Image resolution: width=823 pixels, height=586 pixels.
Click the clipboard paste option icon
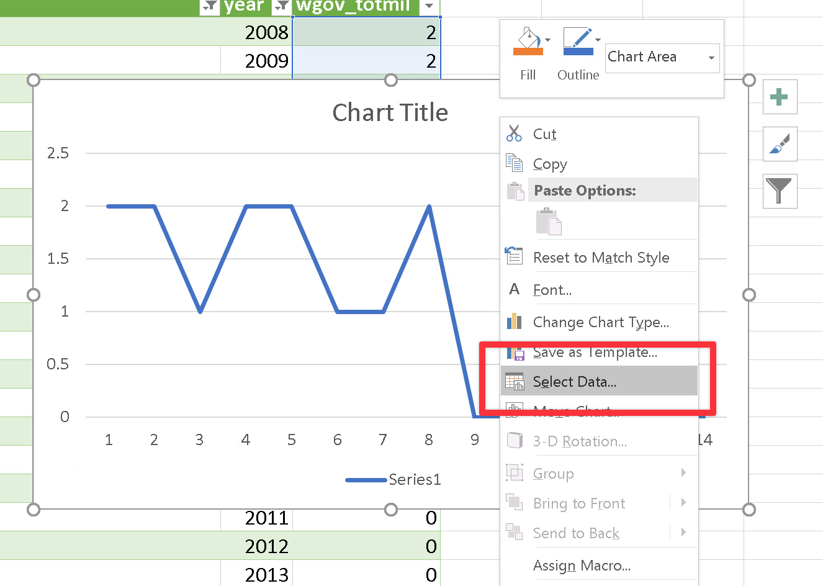coord(549,222)
